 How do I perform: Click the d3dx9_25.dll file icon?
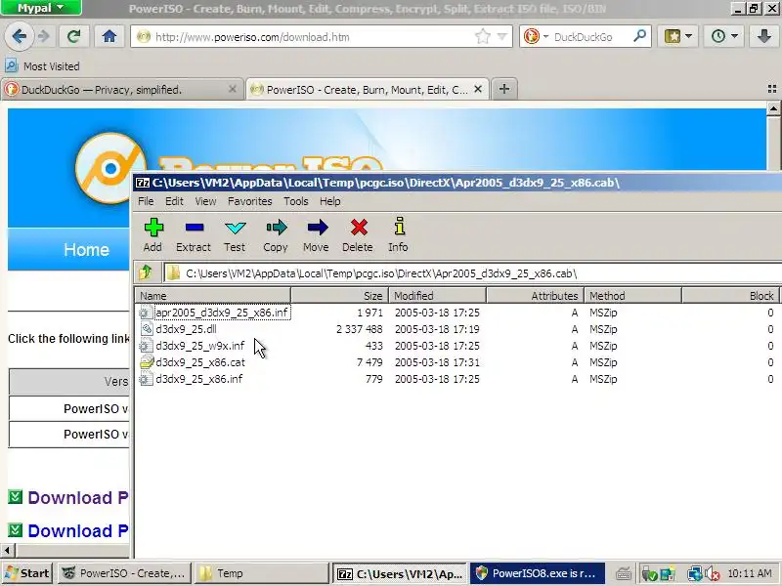(146, 329)
